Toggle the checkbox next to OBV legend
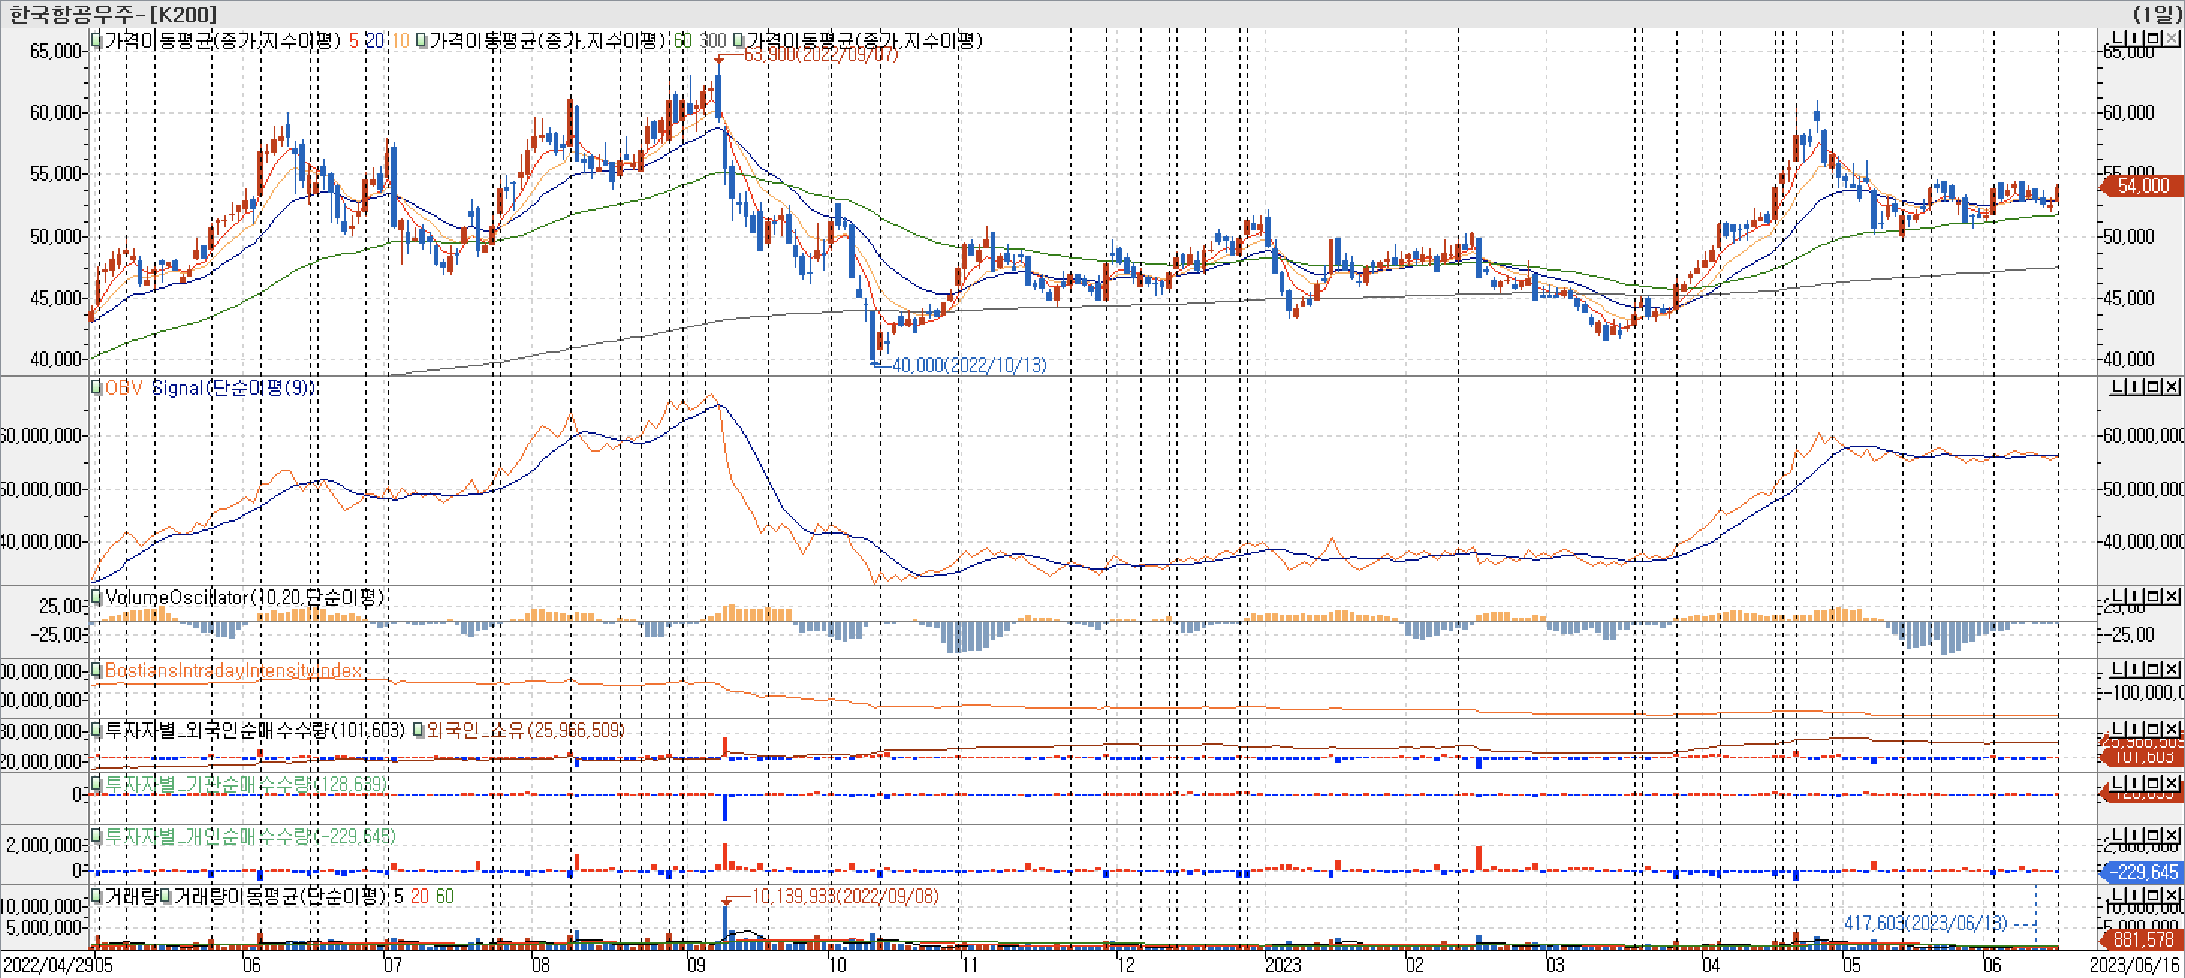Viewport: 2185px width, 978px height. pyautogui.click(x=97, y=388)
